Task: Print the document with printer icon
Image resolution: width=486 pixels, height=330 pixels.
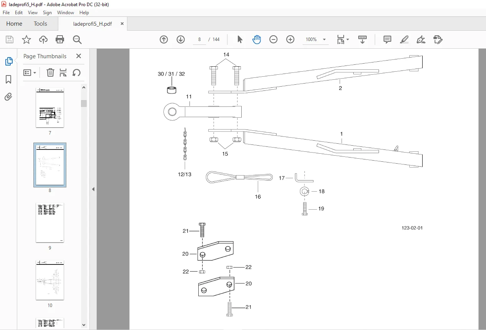Action: (x=60, y=39)
